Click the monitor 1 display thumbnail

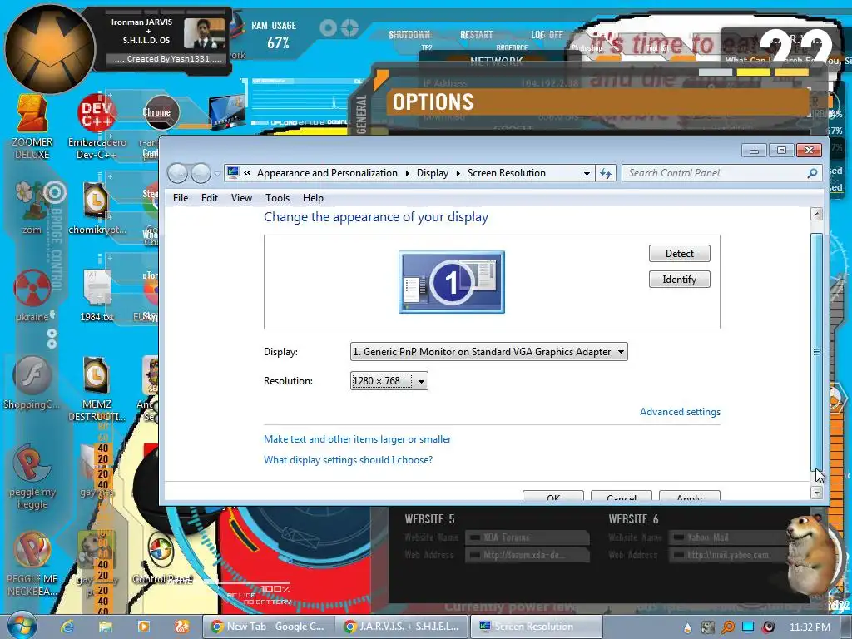pyautogui.click(x=452, y=282)
